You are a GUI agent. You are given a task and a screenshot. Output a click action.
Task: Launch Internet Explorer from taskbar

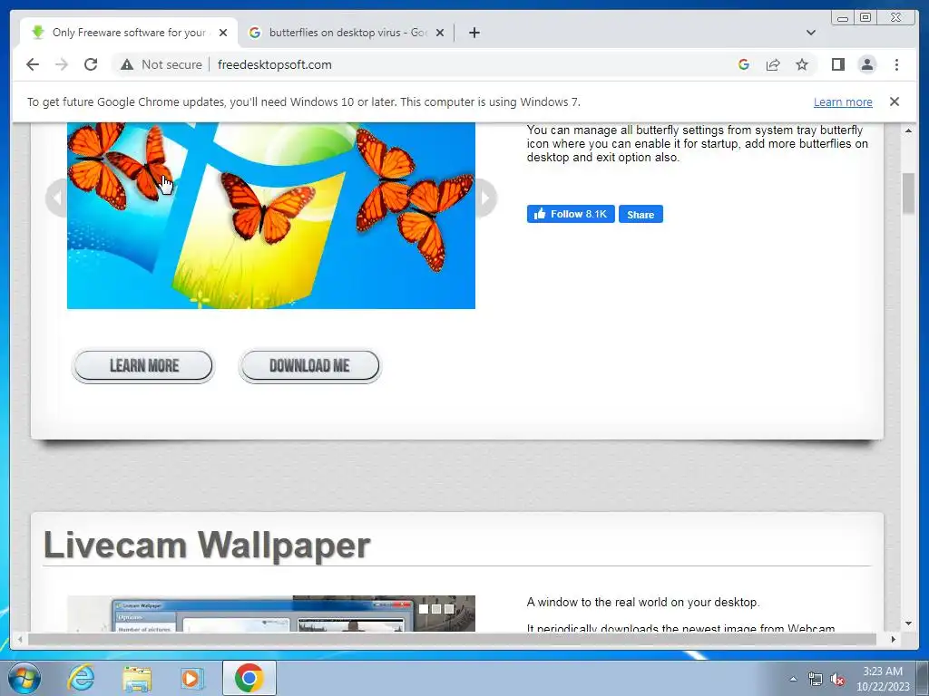(x=81, y=678)
